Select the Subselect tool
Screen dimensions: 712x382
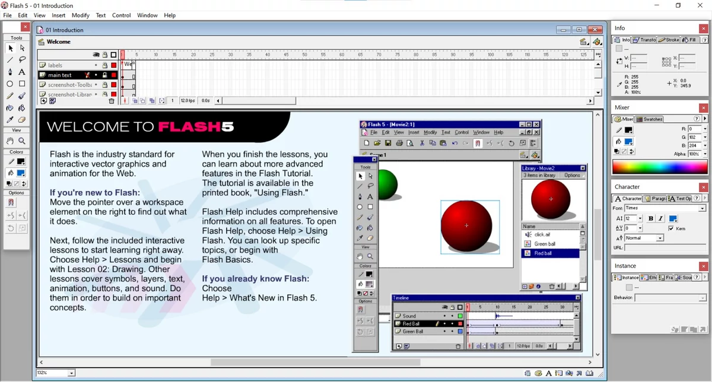pos(22,48)
